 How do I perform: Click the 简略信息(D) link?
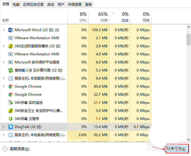(19, 149)
